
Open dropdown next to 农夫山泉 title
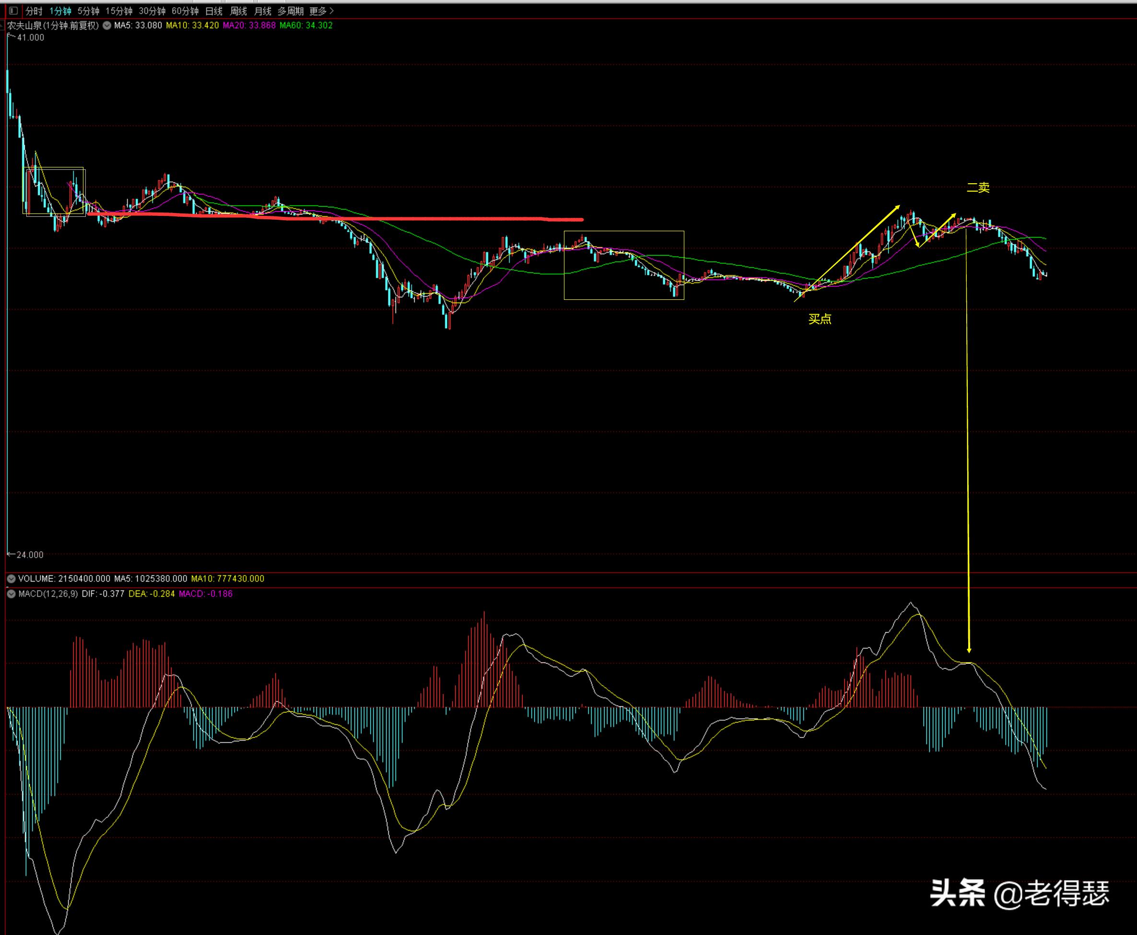tap(106, 25)
